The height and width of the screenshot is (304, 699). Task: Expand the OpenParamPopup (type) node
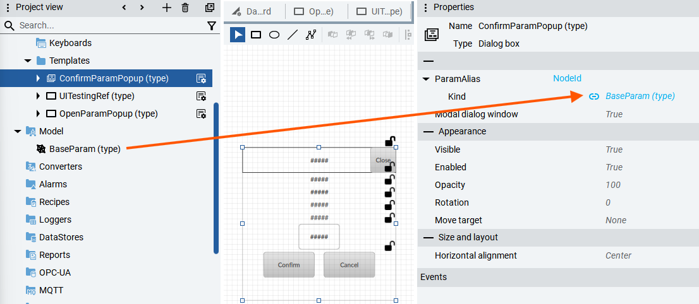pyautogui.click(x=39, y=114)
